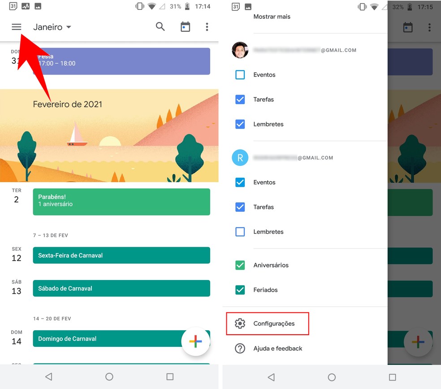
Task: Disable Tarefas for the second account
Action: [x=240, y=207]
